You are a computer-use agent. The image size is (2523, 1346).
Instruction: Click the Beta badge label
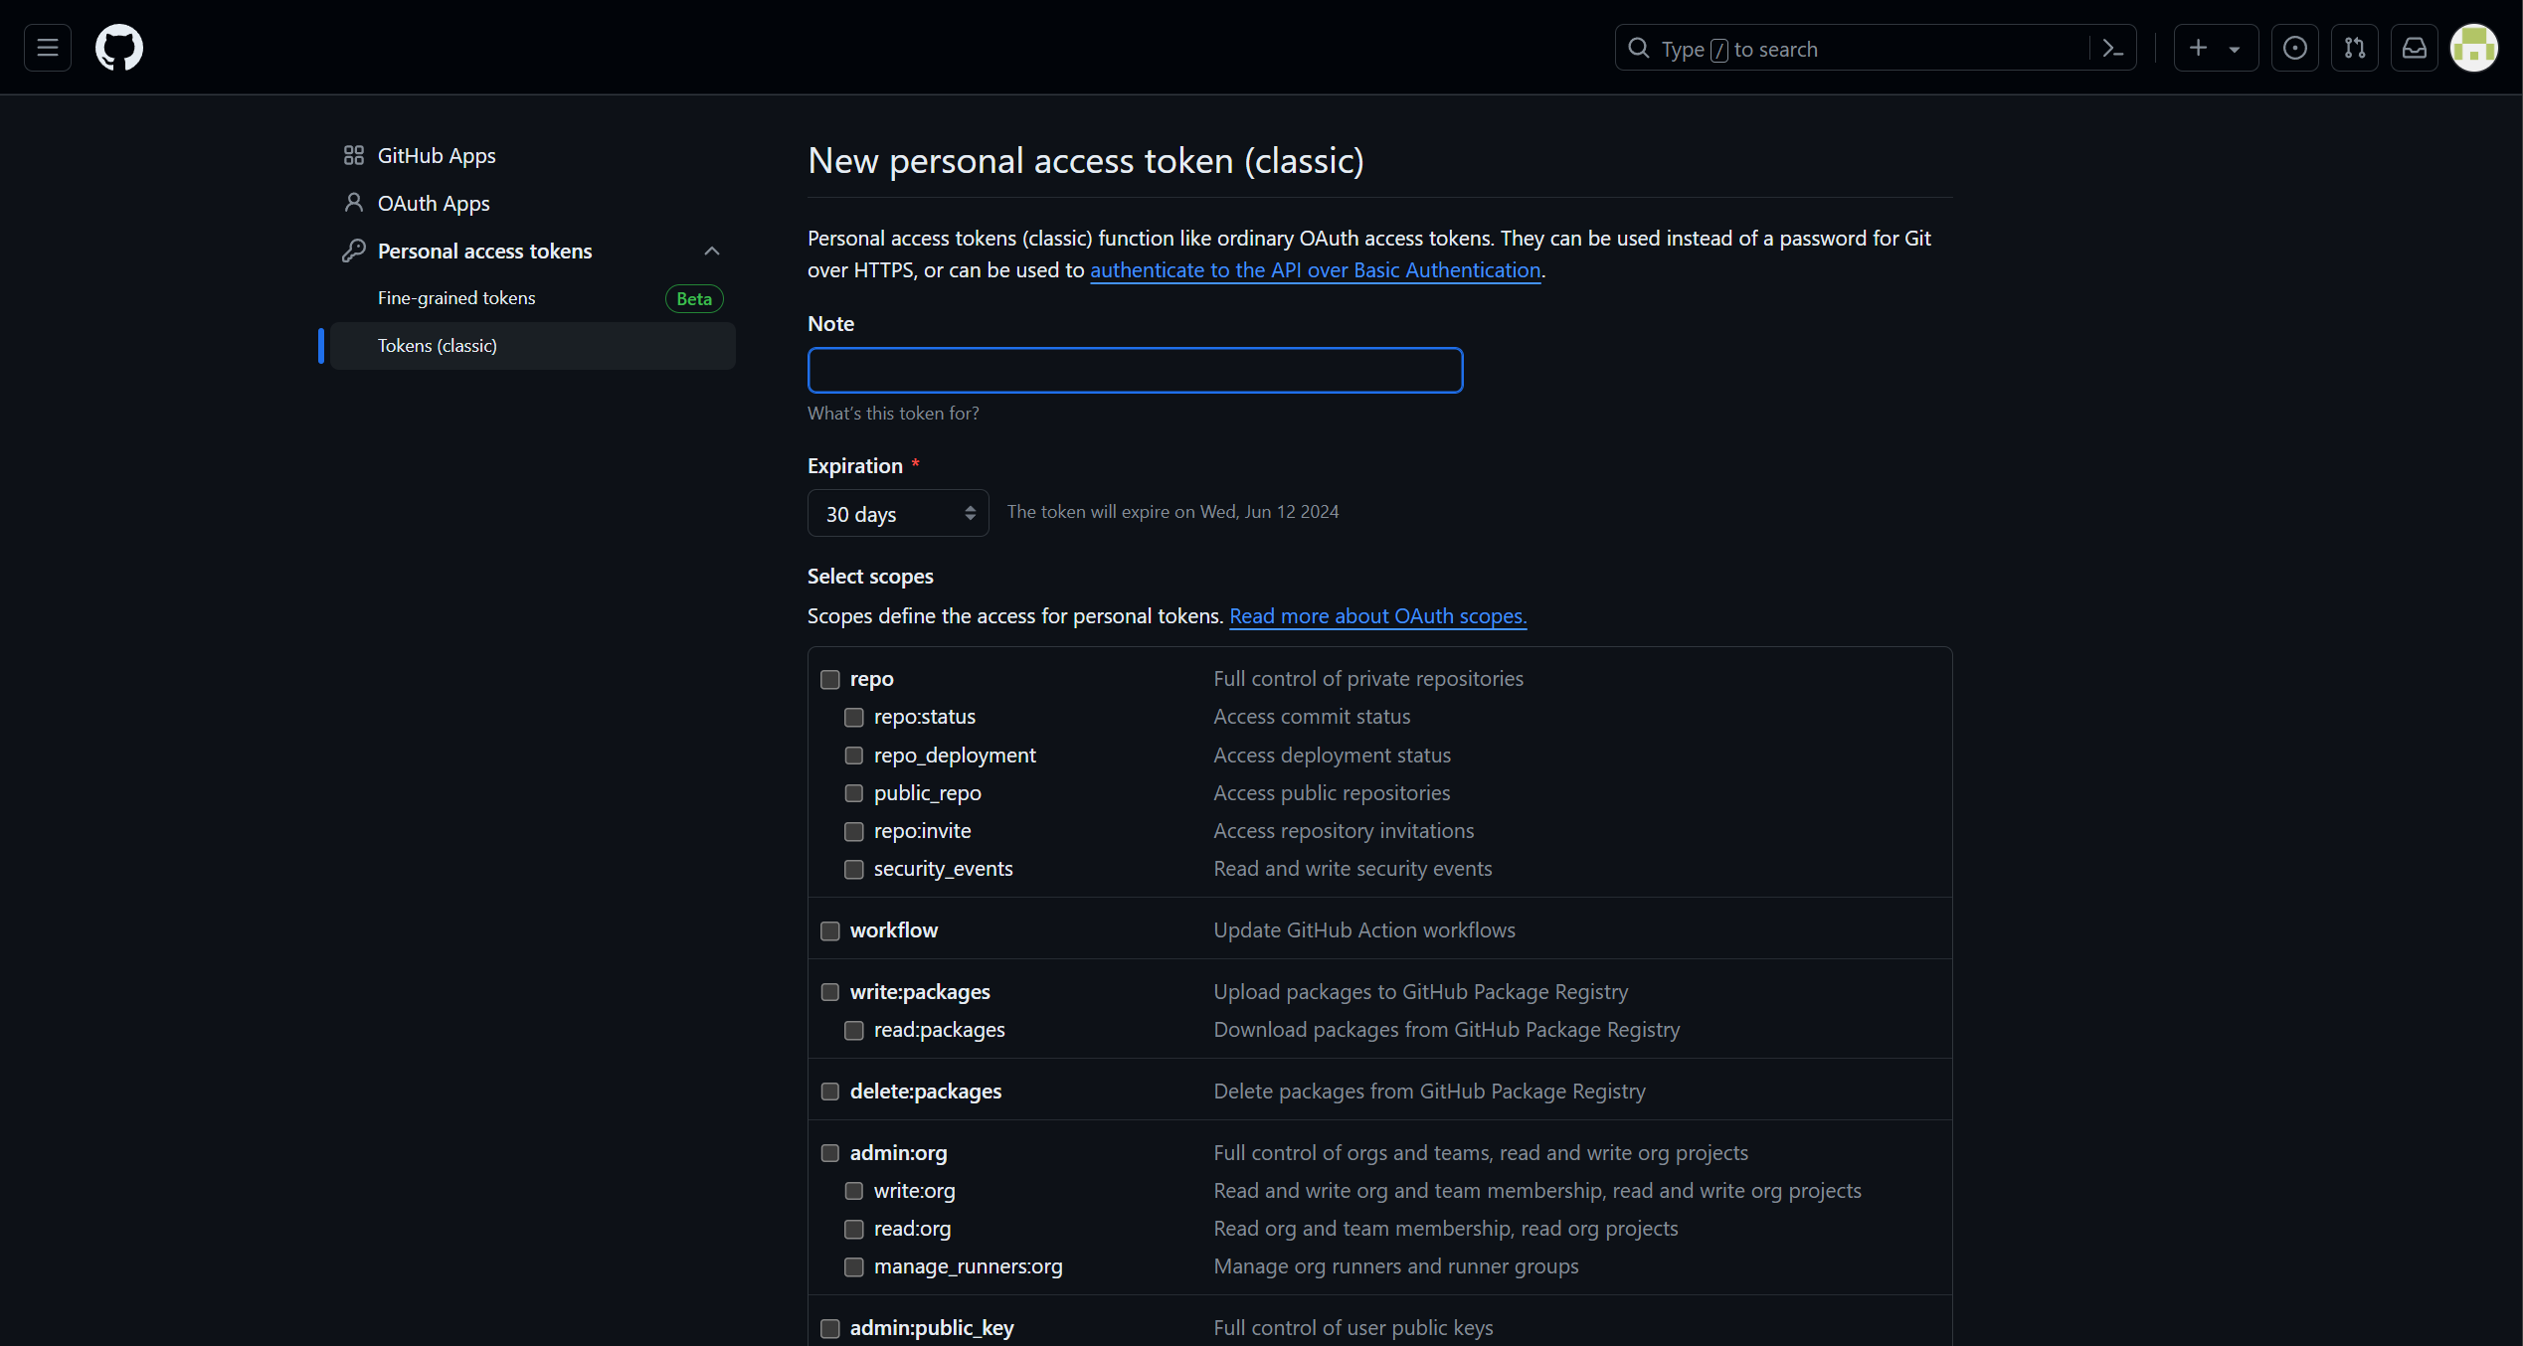[694, 298]
